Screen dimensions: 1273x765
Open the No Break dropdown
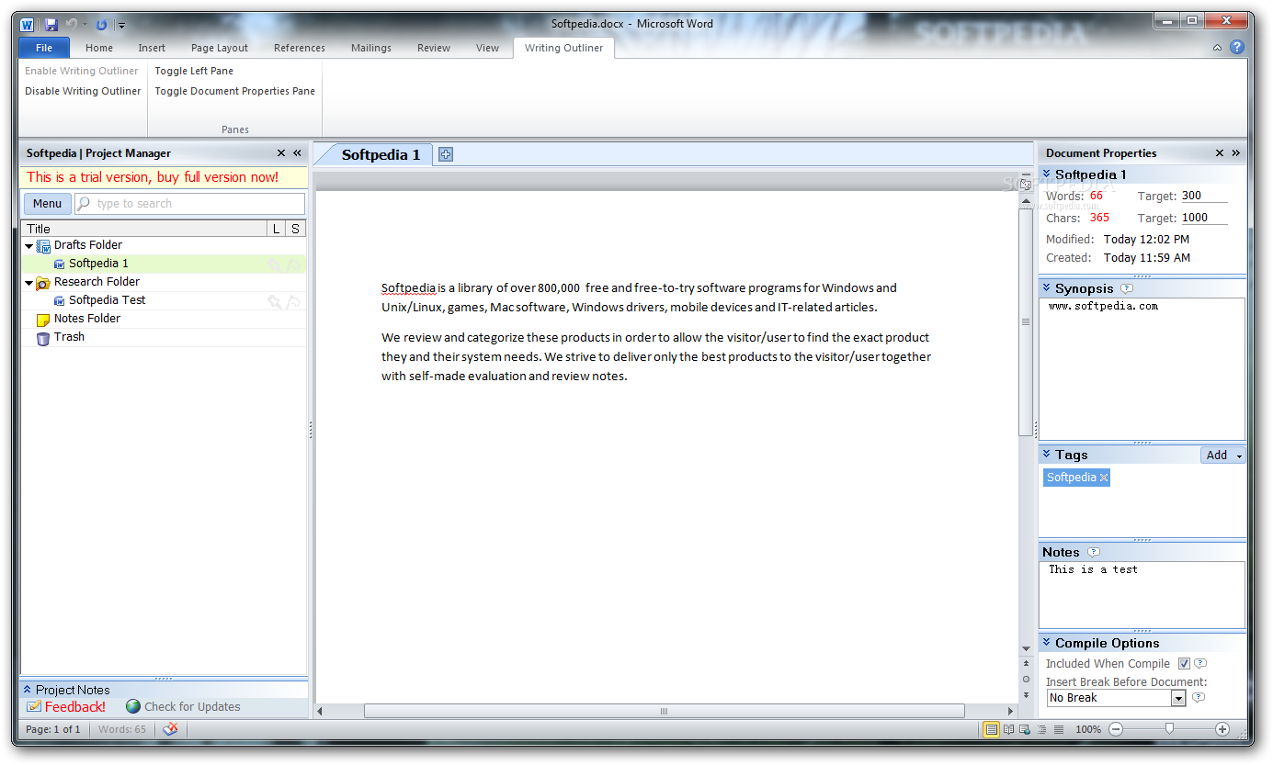(1178, 698)
